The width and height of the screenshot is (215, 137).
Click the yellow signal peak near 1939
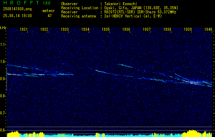(192, 133)
